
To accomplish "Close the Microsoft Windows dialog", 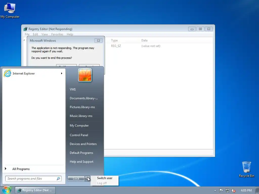I will pos(98,41).
